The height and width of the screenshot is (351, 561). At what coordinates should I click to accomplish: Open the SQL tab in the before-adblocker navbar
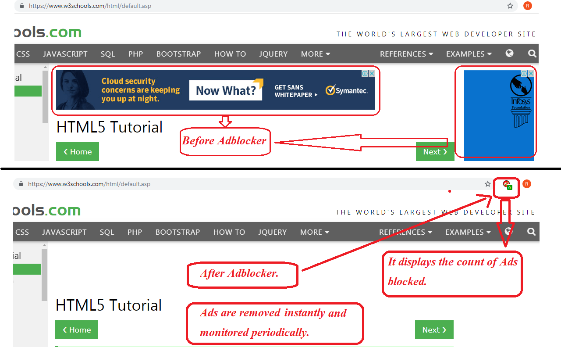pyautogui.click(x=108, y=54)
